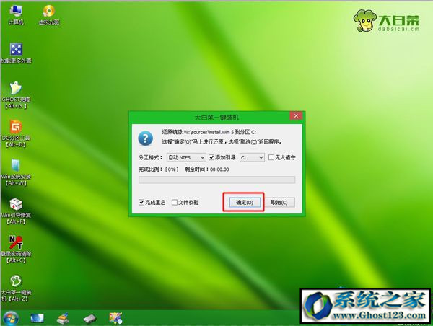The height and width of the screenshot is (326, 433).
Task: Click the 取消(C) button
Action: [279, 203]
